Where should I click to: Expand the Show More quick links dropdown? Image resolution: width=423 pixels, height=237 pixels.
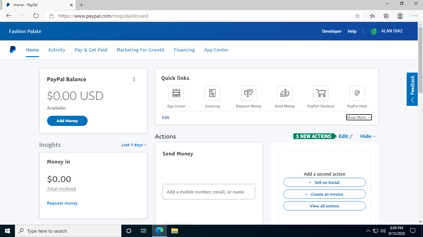point(359,118)
